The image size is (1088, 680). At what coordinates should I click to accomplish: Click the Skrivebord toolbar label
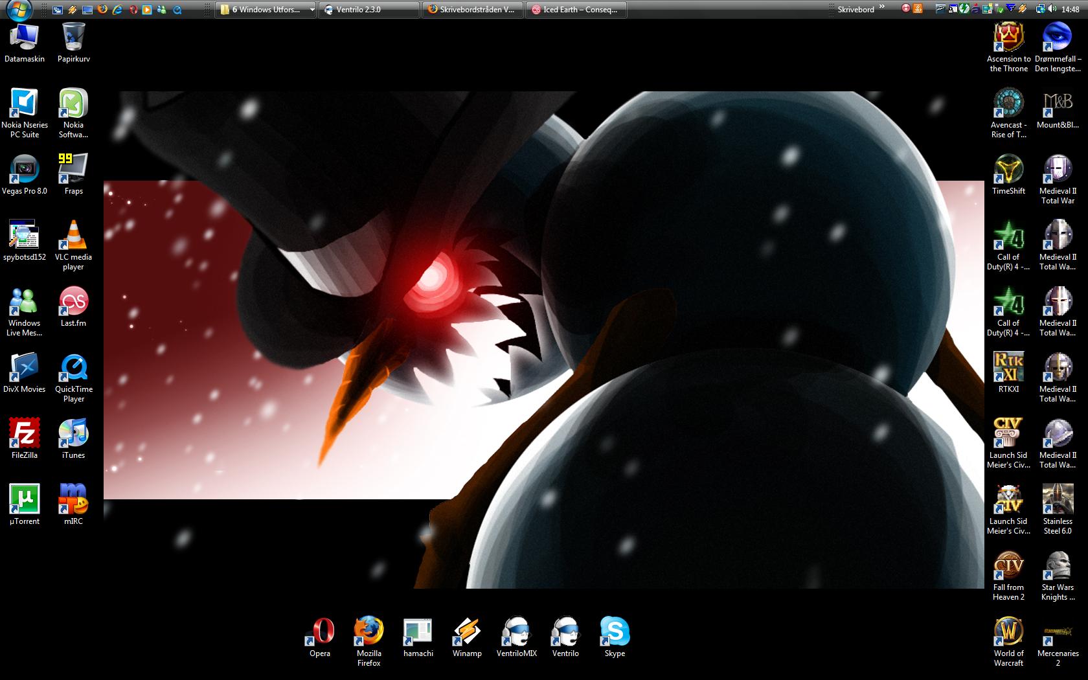click(x=856, y=10)
